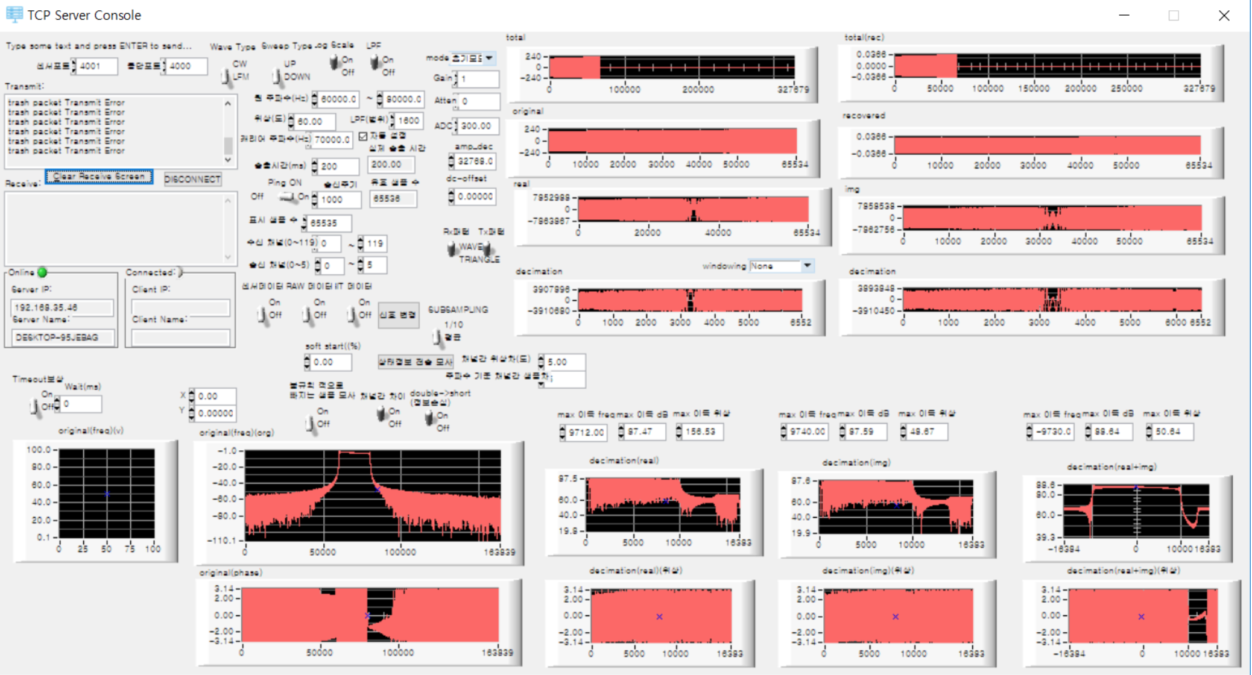
Task: Click the gray button right of soft start
Action: pos(415,362)
